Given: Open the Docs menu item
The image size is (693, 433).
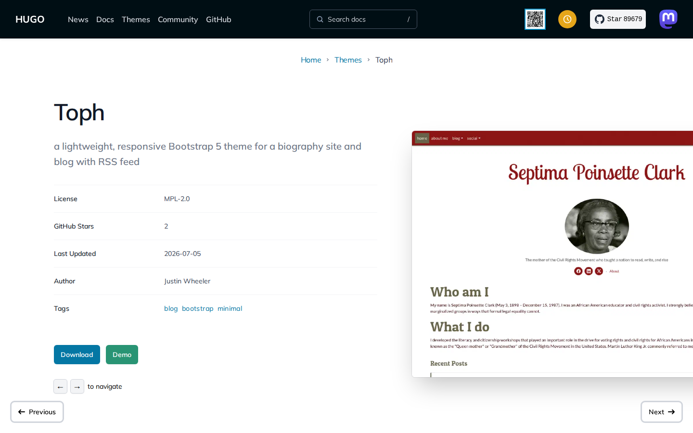Looking at the screenshot, I should [105, 19].
